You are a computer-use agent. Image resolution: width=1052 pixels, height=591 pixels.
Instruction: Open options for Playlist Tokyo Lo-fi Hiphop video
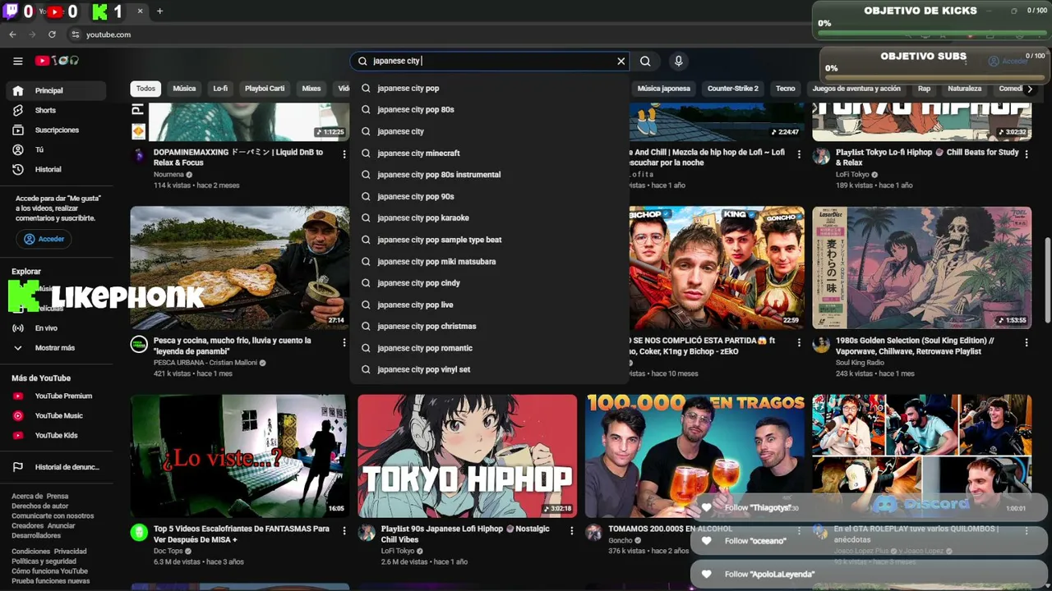[1026, 154]
